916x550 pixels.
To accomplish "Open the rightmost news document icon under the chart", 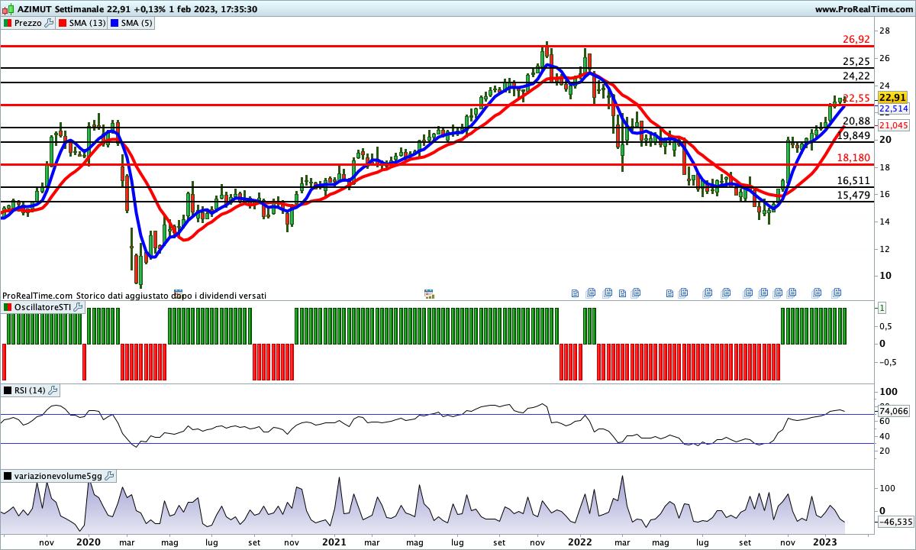I will (837, 293).
